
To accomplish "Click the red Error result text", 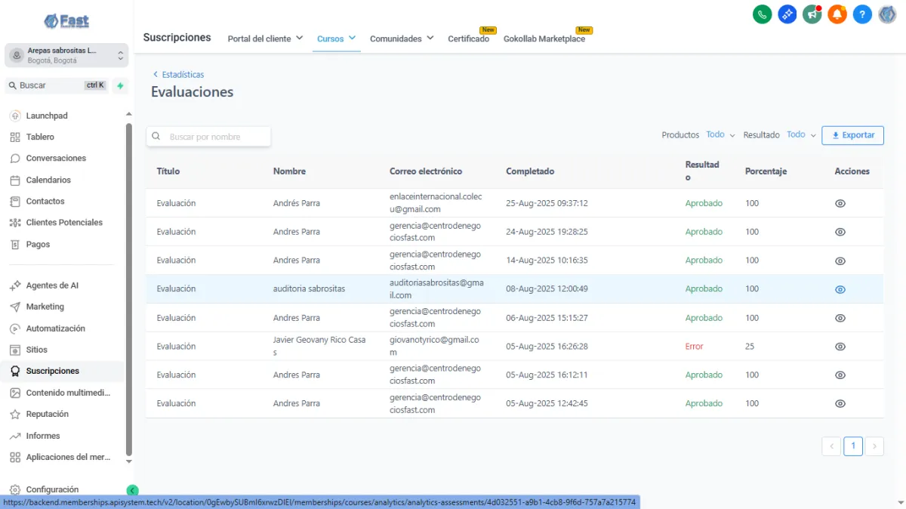I will point(694,347).
